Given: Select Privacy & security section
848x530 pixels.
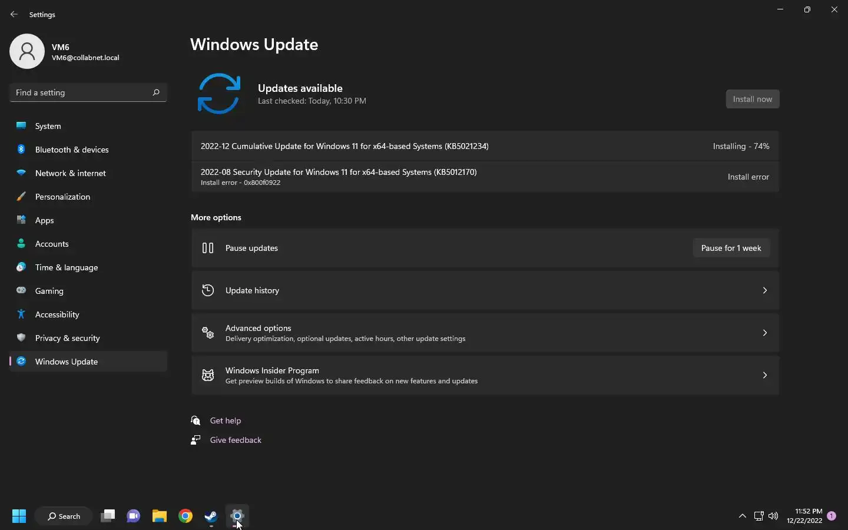Looking at the screenshot, I should 88,338.
